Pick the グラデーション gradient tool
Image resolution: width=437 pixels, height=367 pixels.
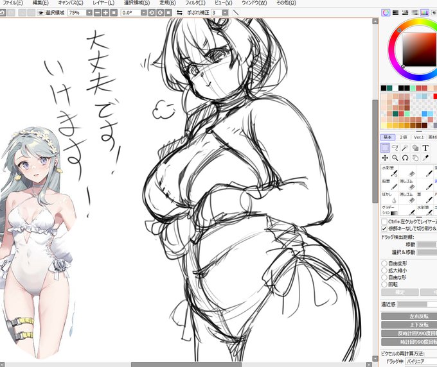[x=389, y=210]
